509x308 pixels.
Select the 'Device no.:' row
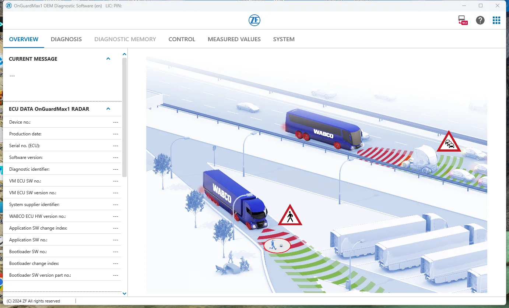[62, 122]
